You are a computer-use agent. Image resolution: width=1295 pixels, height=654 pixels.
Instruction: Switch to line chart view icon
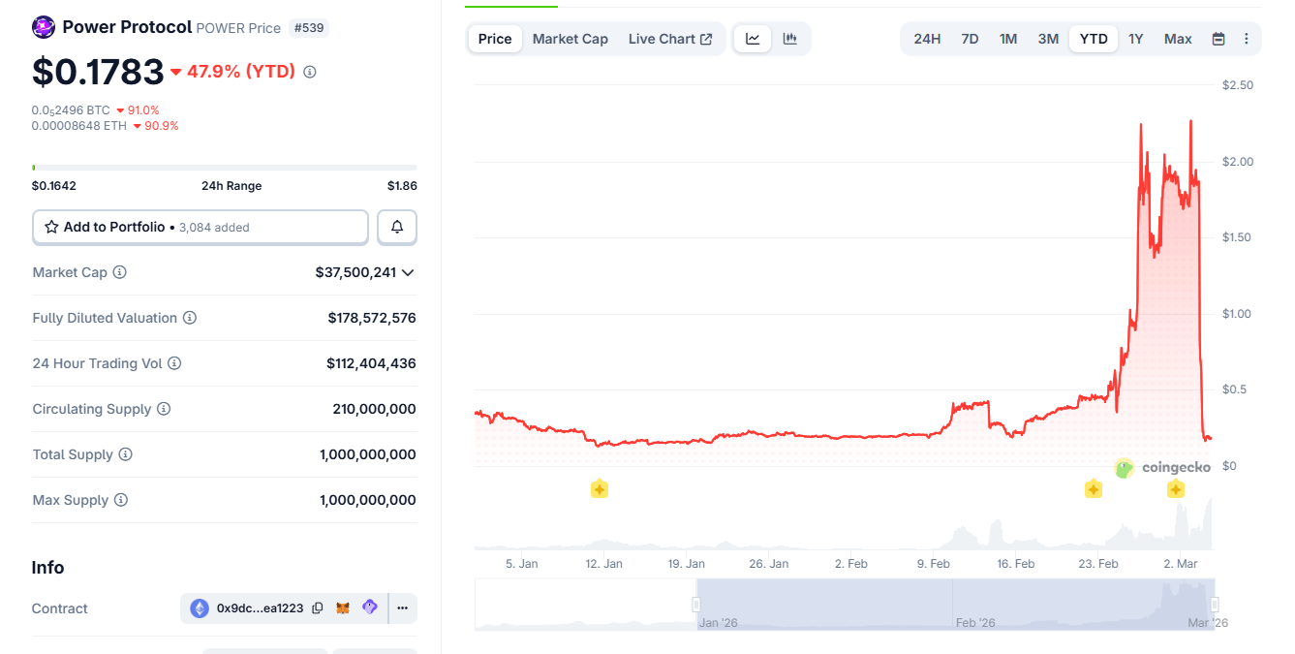click(753, 39)
